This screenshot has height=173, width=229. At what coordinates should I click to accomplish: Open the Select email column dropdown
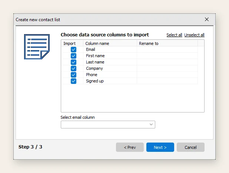[108, 125]
